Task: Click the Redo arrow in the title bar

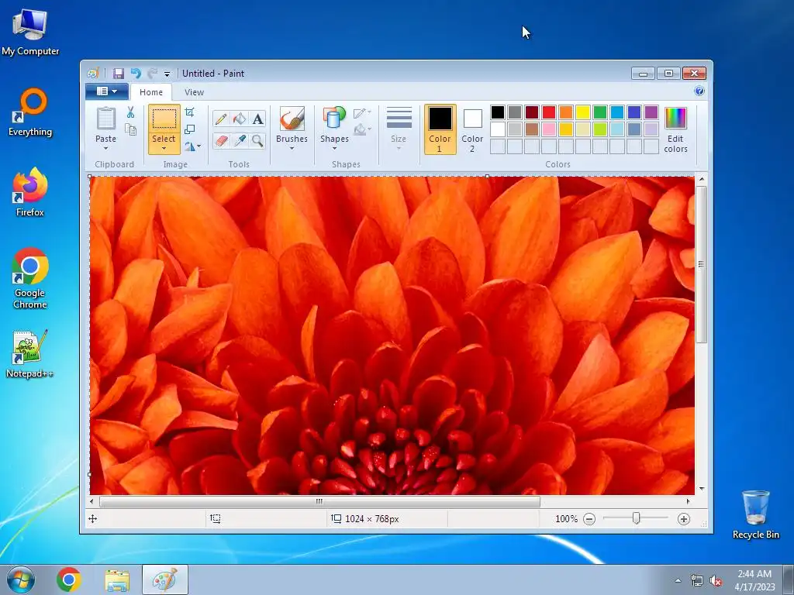Action: pyautogui.click(x=153, y=74)
